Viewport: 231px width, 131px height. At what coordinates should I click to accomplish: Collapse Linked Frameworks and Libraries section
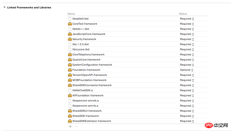pyautogui.click(x=5, y=7)
